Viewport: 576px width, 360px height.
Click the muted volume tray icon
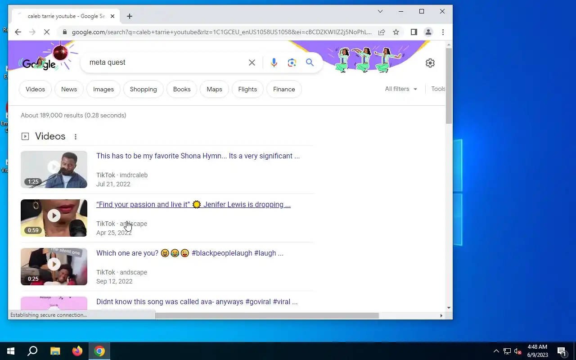point(518,351)
